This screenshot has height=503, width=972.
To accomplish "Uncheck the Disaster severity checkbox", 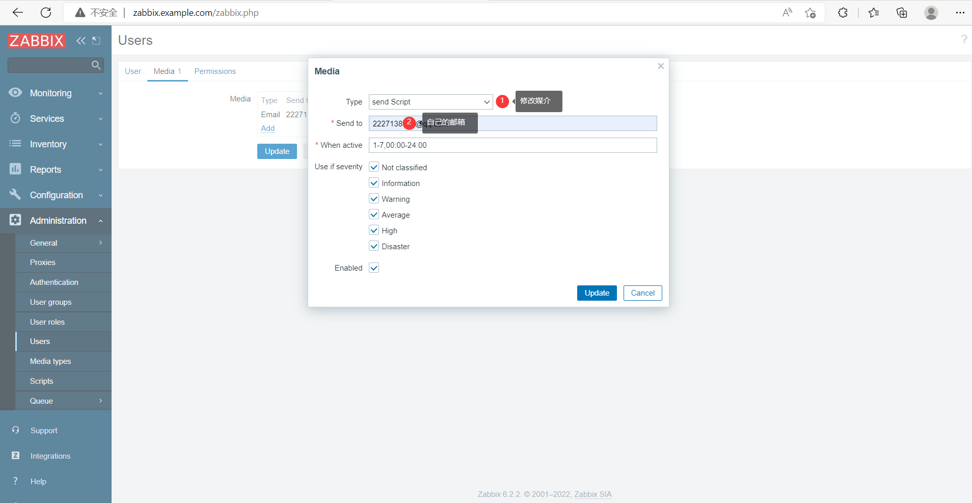I will click(x=374, y=246).
